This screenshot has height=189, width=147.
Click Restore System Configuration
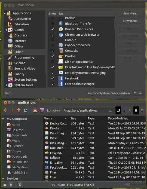(109, 93)
